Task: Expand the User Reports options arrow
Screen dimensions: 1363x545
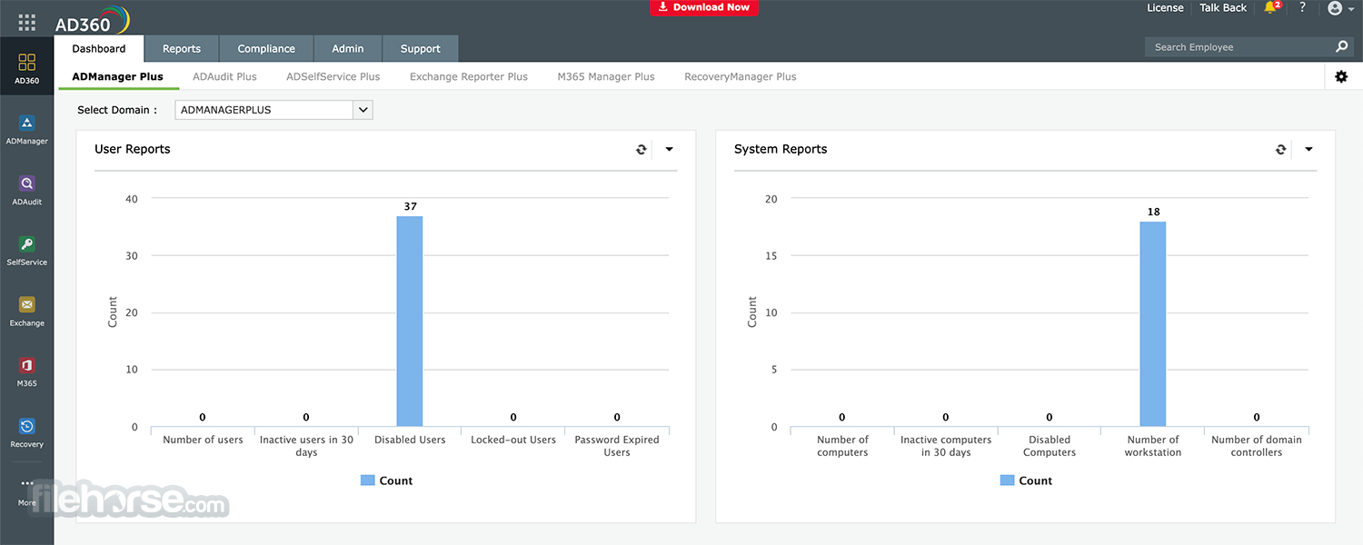Action: [669, 150]
